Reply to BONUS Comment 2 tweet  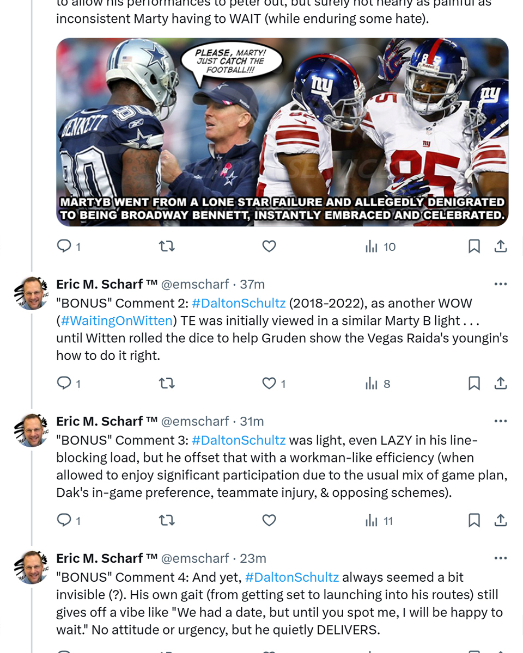(69, 384)
